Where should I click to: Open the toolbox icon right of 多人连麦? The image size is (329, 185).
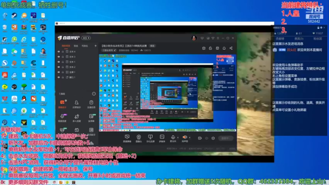[91, 118]
